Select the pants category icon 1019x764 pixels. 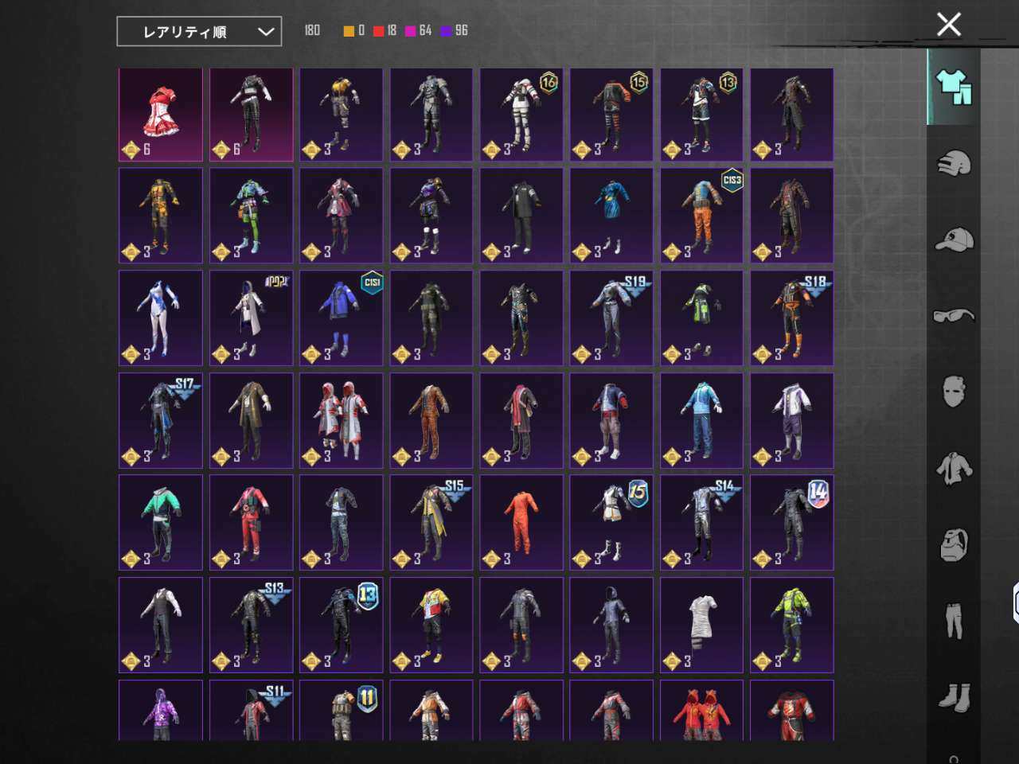[x=954, y=621]
